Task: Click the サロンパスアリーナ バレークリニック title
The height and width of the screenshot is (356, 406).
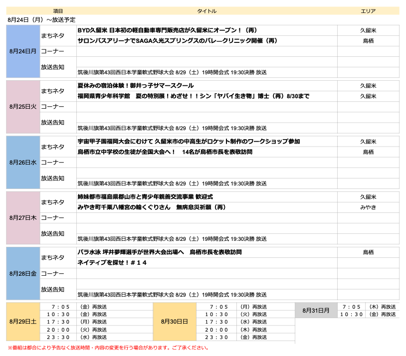Action: pos(178,41)
